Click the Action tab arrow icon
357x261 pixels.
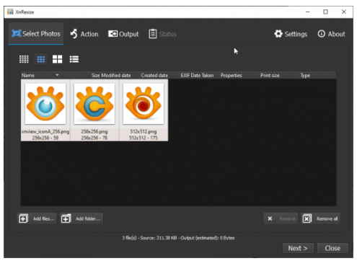[x=74, y=34]
